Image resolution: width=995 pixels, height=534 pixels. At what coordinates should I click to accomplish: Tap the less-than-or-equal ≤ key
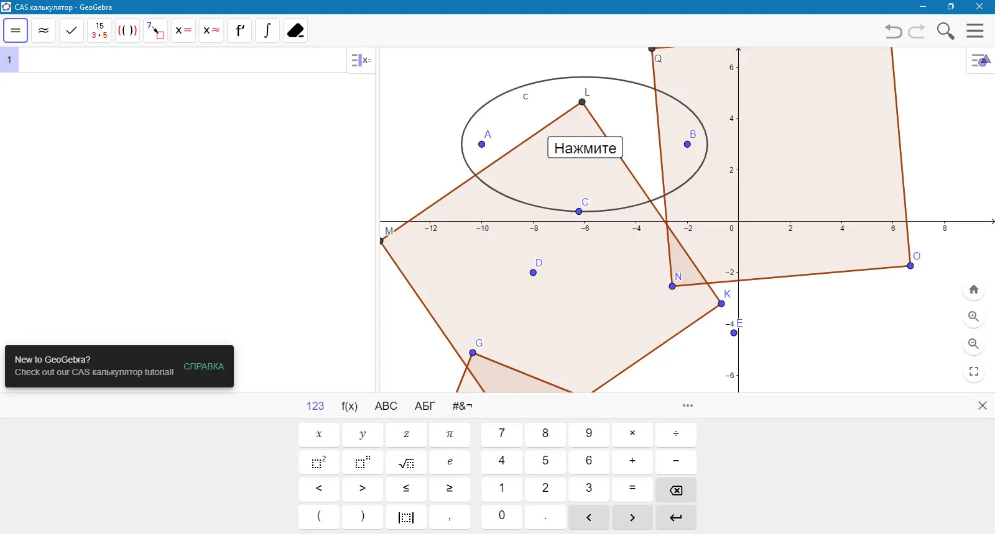pyautogui.click(x=406, y=489)
